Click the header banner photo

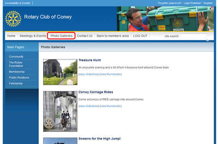click(165, 19)
